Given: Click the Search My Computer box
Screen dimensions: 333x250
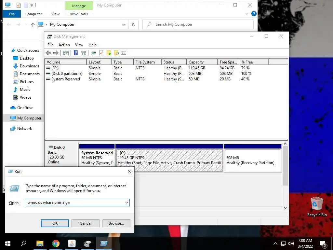Looking at the screenshot, I should point(198,24).
